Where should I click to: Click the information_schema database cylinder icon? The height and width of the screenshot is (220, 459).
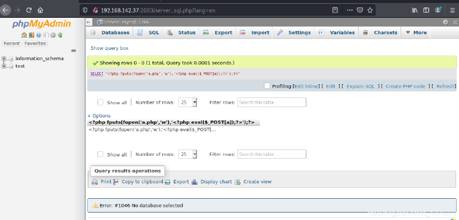pos(11,58)
